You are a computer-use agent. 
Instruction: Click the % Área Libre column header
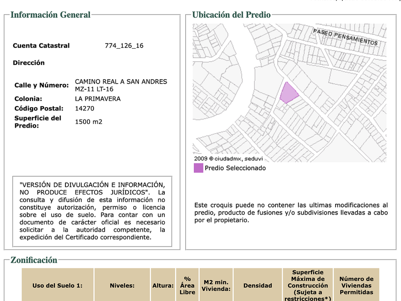pyautogui.click(x=187, y=286)
